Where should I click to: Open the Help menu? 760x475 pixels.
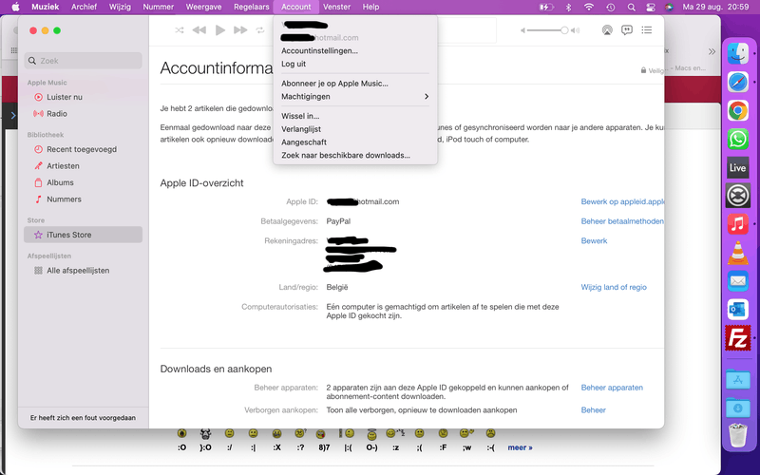pos(370,7)
